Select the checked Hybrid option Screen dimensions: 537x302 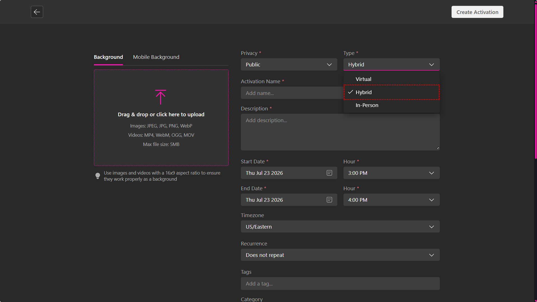tap(391, 92)
